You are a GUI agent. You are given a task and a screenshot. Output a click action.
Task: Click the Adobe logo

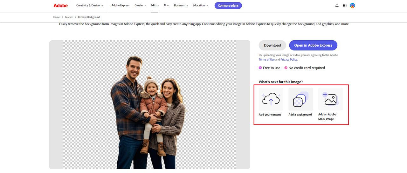tap(60, 5)
